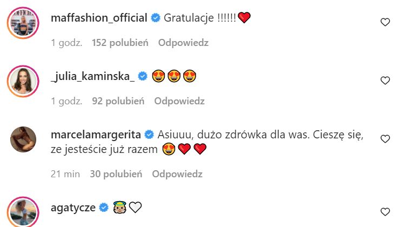Like maffashion_official's comment with the heart

click(x=385, y=22)
